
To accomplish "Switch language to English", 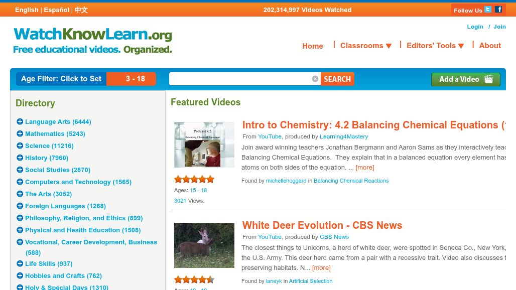I will point(27,10).
